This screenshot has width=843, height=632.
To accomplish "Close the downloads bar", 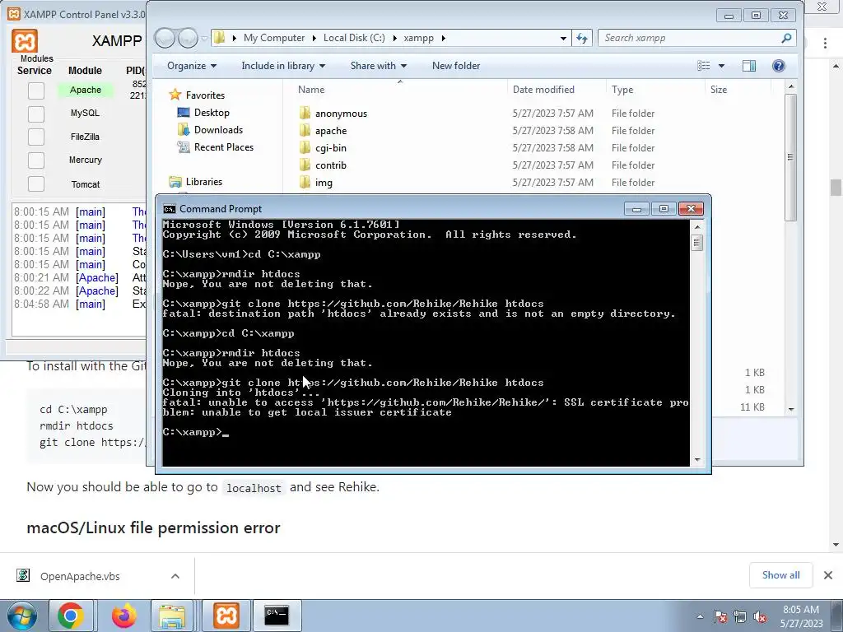I will point(828,575).
